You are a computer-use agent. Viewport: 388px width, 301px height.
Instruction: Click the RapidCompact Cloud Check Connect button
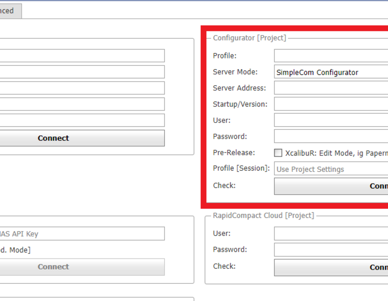point(331,267)
